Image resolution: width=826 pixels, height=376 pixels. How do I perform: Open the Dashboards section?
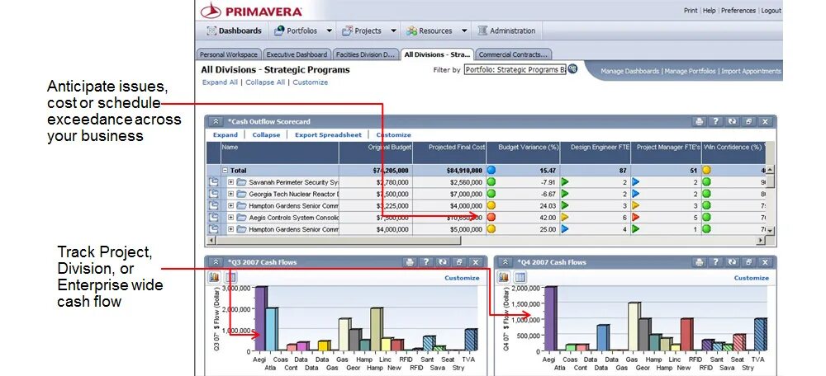click(x=235, y=31)
